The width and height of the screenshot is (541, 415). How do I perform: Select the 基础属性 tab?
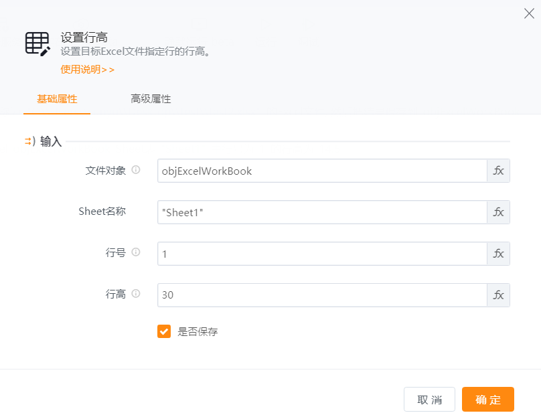click(x=57, y=99)
